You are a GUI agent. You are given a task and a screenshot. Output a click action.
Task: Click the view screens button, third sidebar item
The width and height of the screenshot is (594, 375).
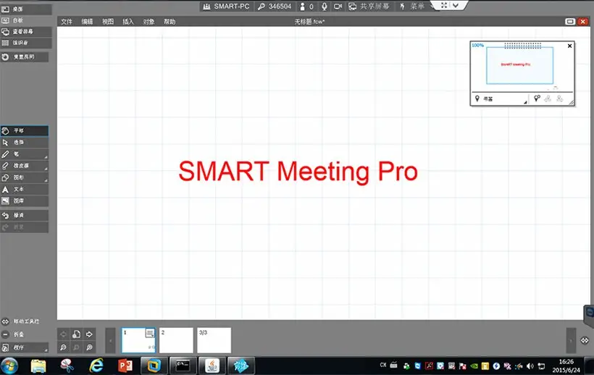point(25,32)
